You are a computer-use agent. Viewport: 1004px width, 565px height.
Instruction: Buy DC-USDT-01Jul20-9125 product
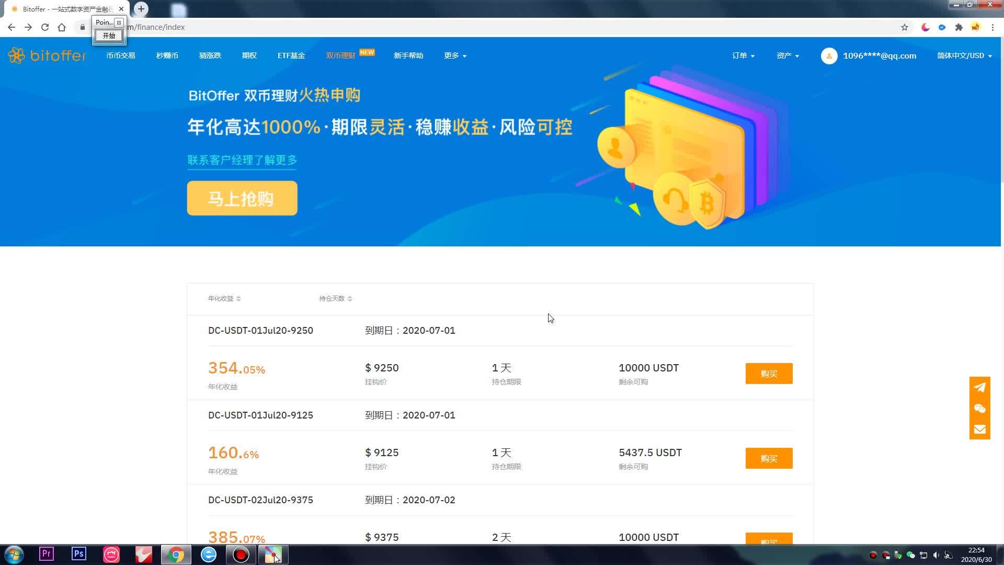pyautogui.click(x=769, y=458)
